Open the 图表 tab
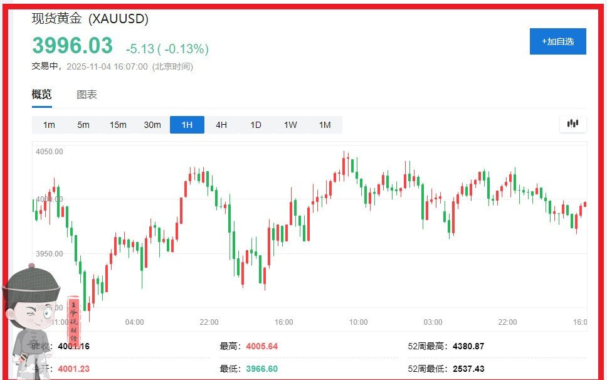 point(87,95)
